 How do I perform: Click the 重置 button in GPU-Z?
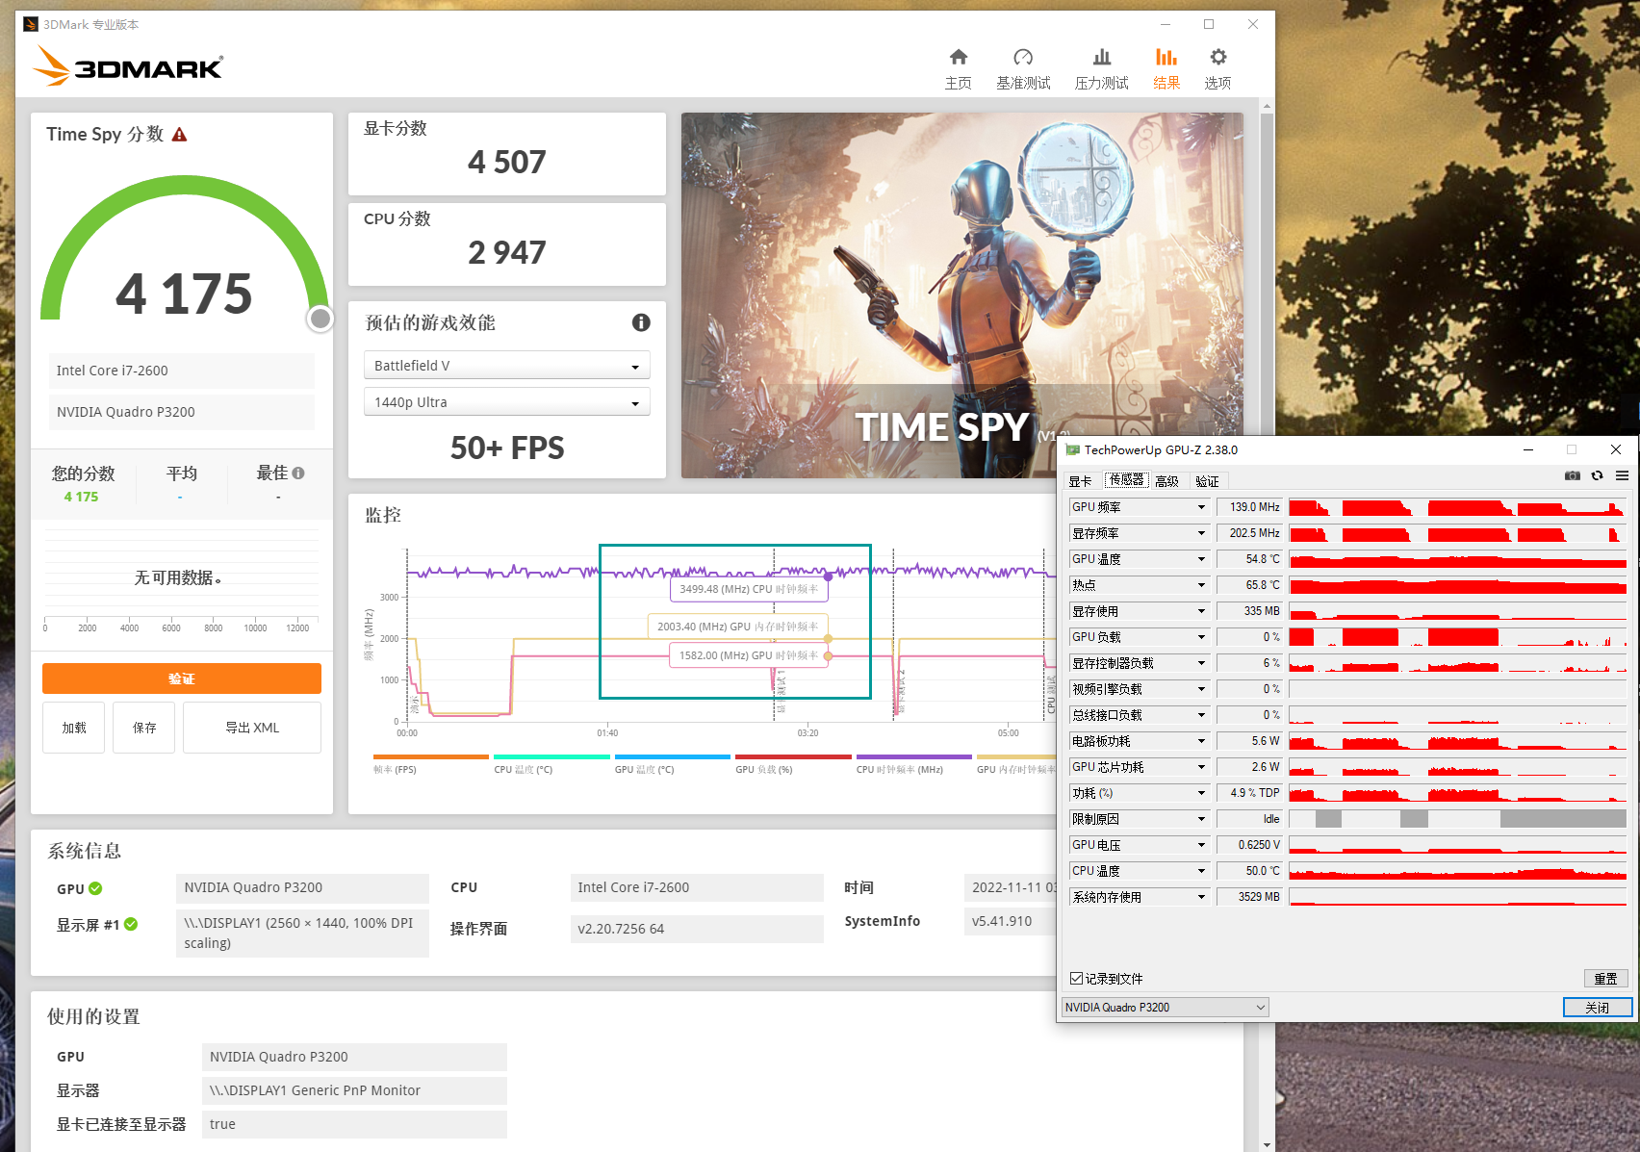[1605, 979]
